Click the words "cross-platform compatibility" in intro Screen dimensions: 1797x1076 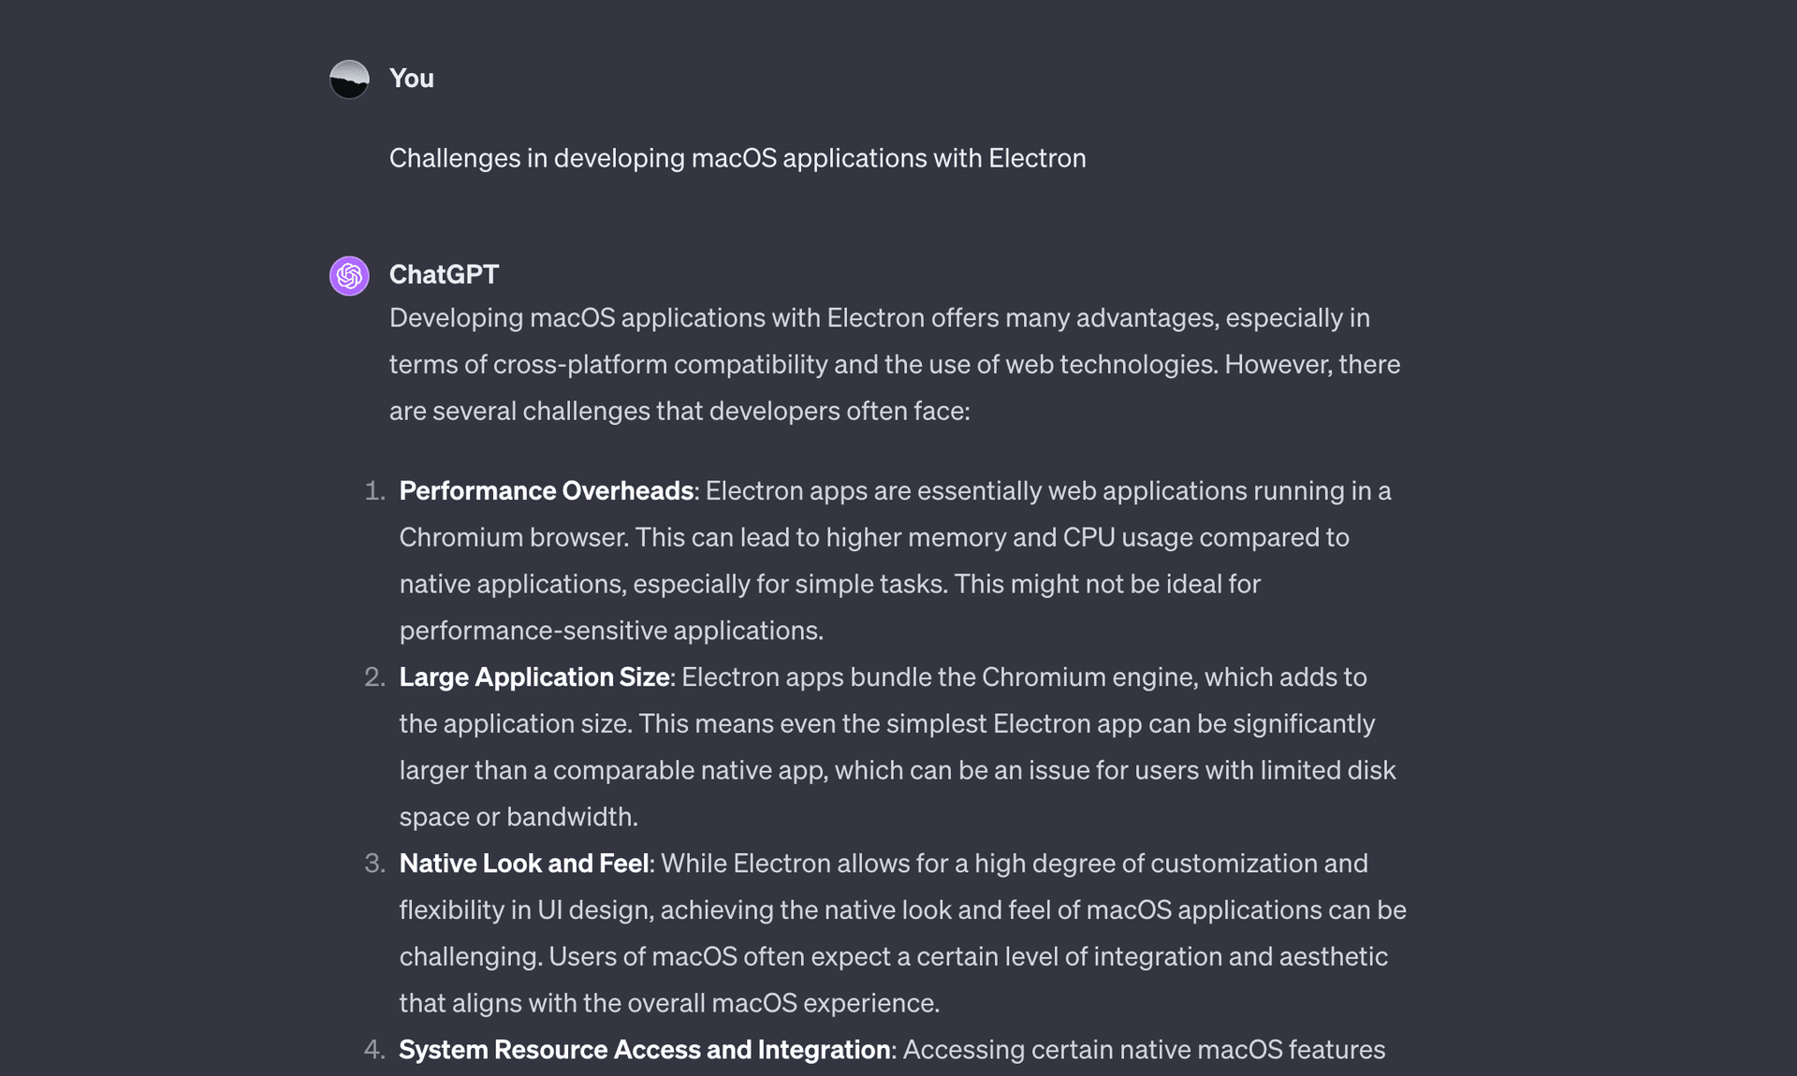(660, 364)
